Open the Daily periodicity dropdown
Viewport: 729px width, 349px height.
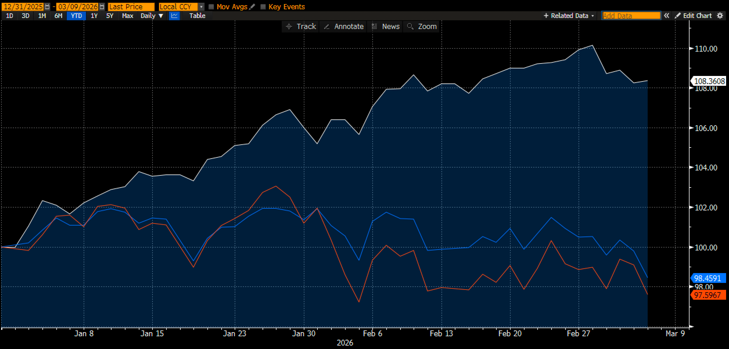coord(152,16)
